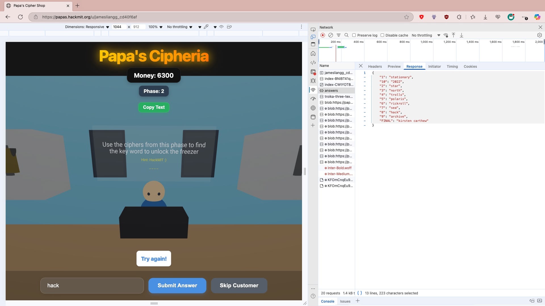
Task: Open the Dimensions Responsive dropdown
Action: click(87, 27)
